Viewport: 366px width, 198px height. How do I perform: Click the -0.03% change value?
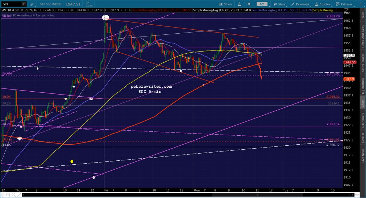(x=89, y=6)
